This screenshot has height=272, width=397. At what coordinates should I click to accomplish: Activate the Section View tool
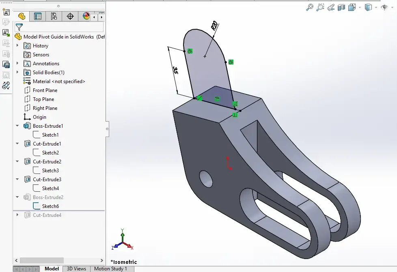(x=341, y=7)
